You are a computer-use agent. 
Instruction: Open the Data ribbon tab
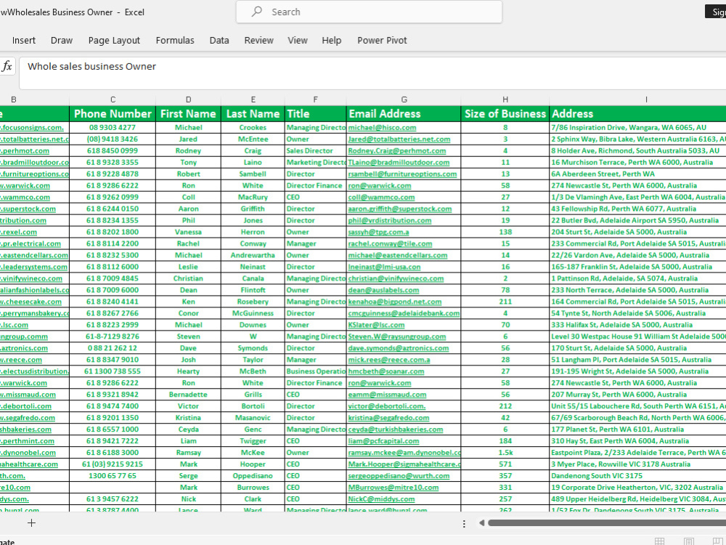[219, 40]
